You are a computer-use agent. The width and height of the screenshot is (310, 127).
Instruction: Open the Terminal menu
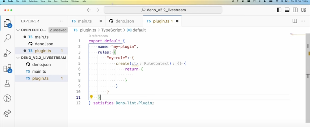[64, 1]
